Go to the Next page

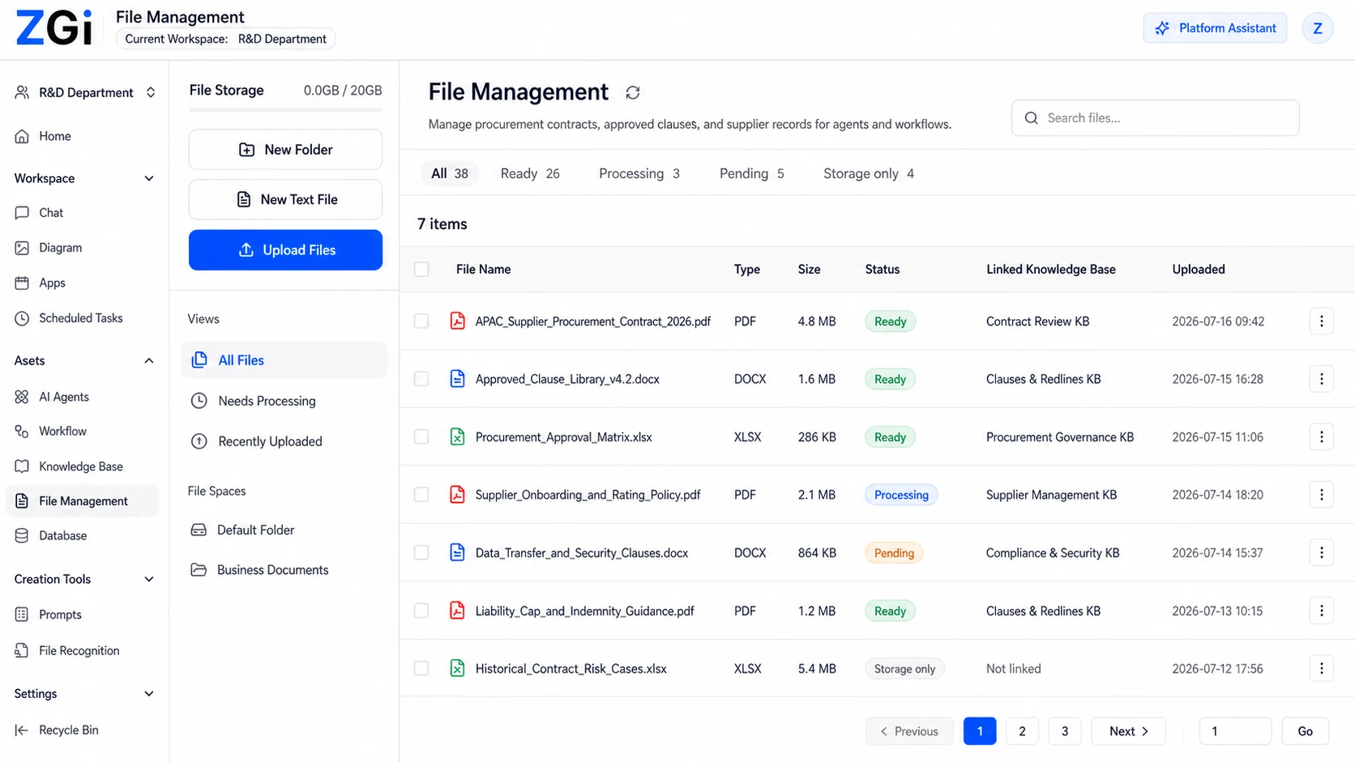(x=1128, y=731)
